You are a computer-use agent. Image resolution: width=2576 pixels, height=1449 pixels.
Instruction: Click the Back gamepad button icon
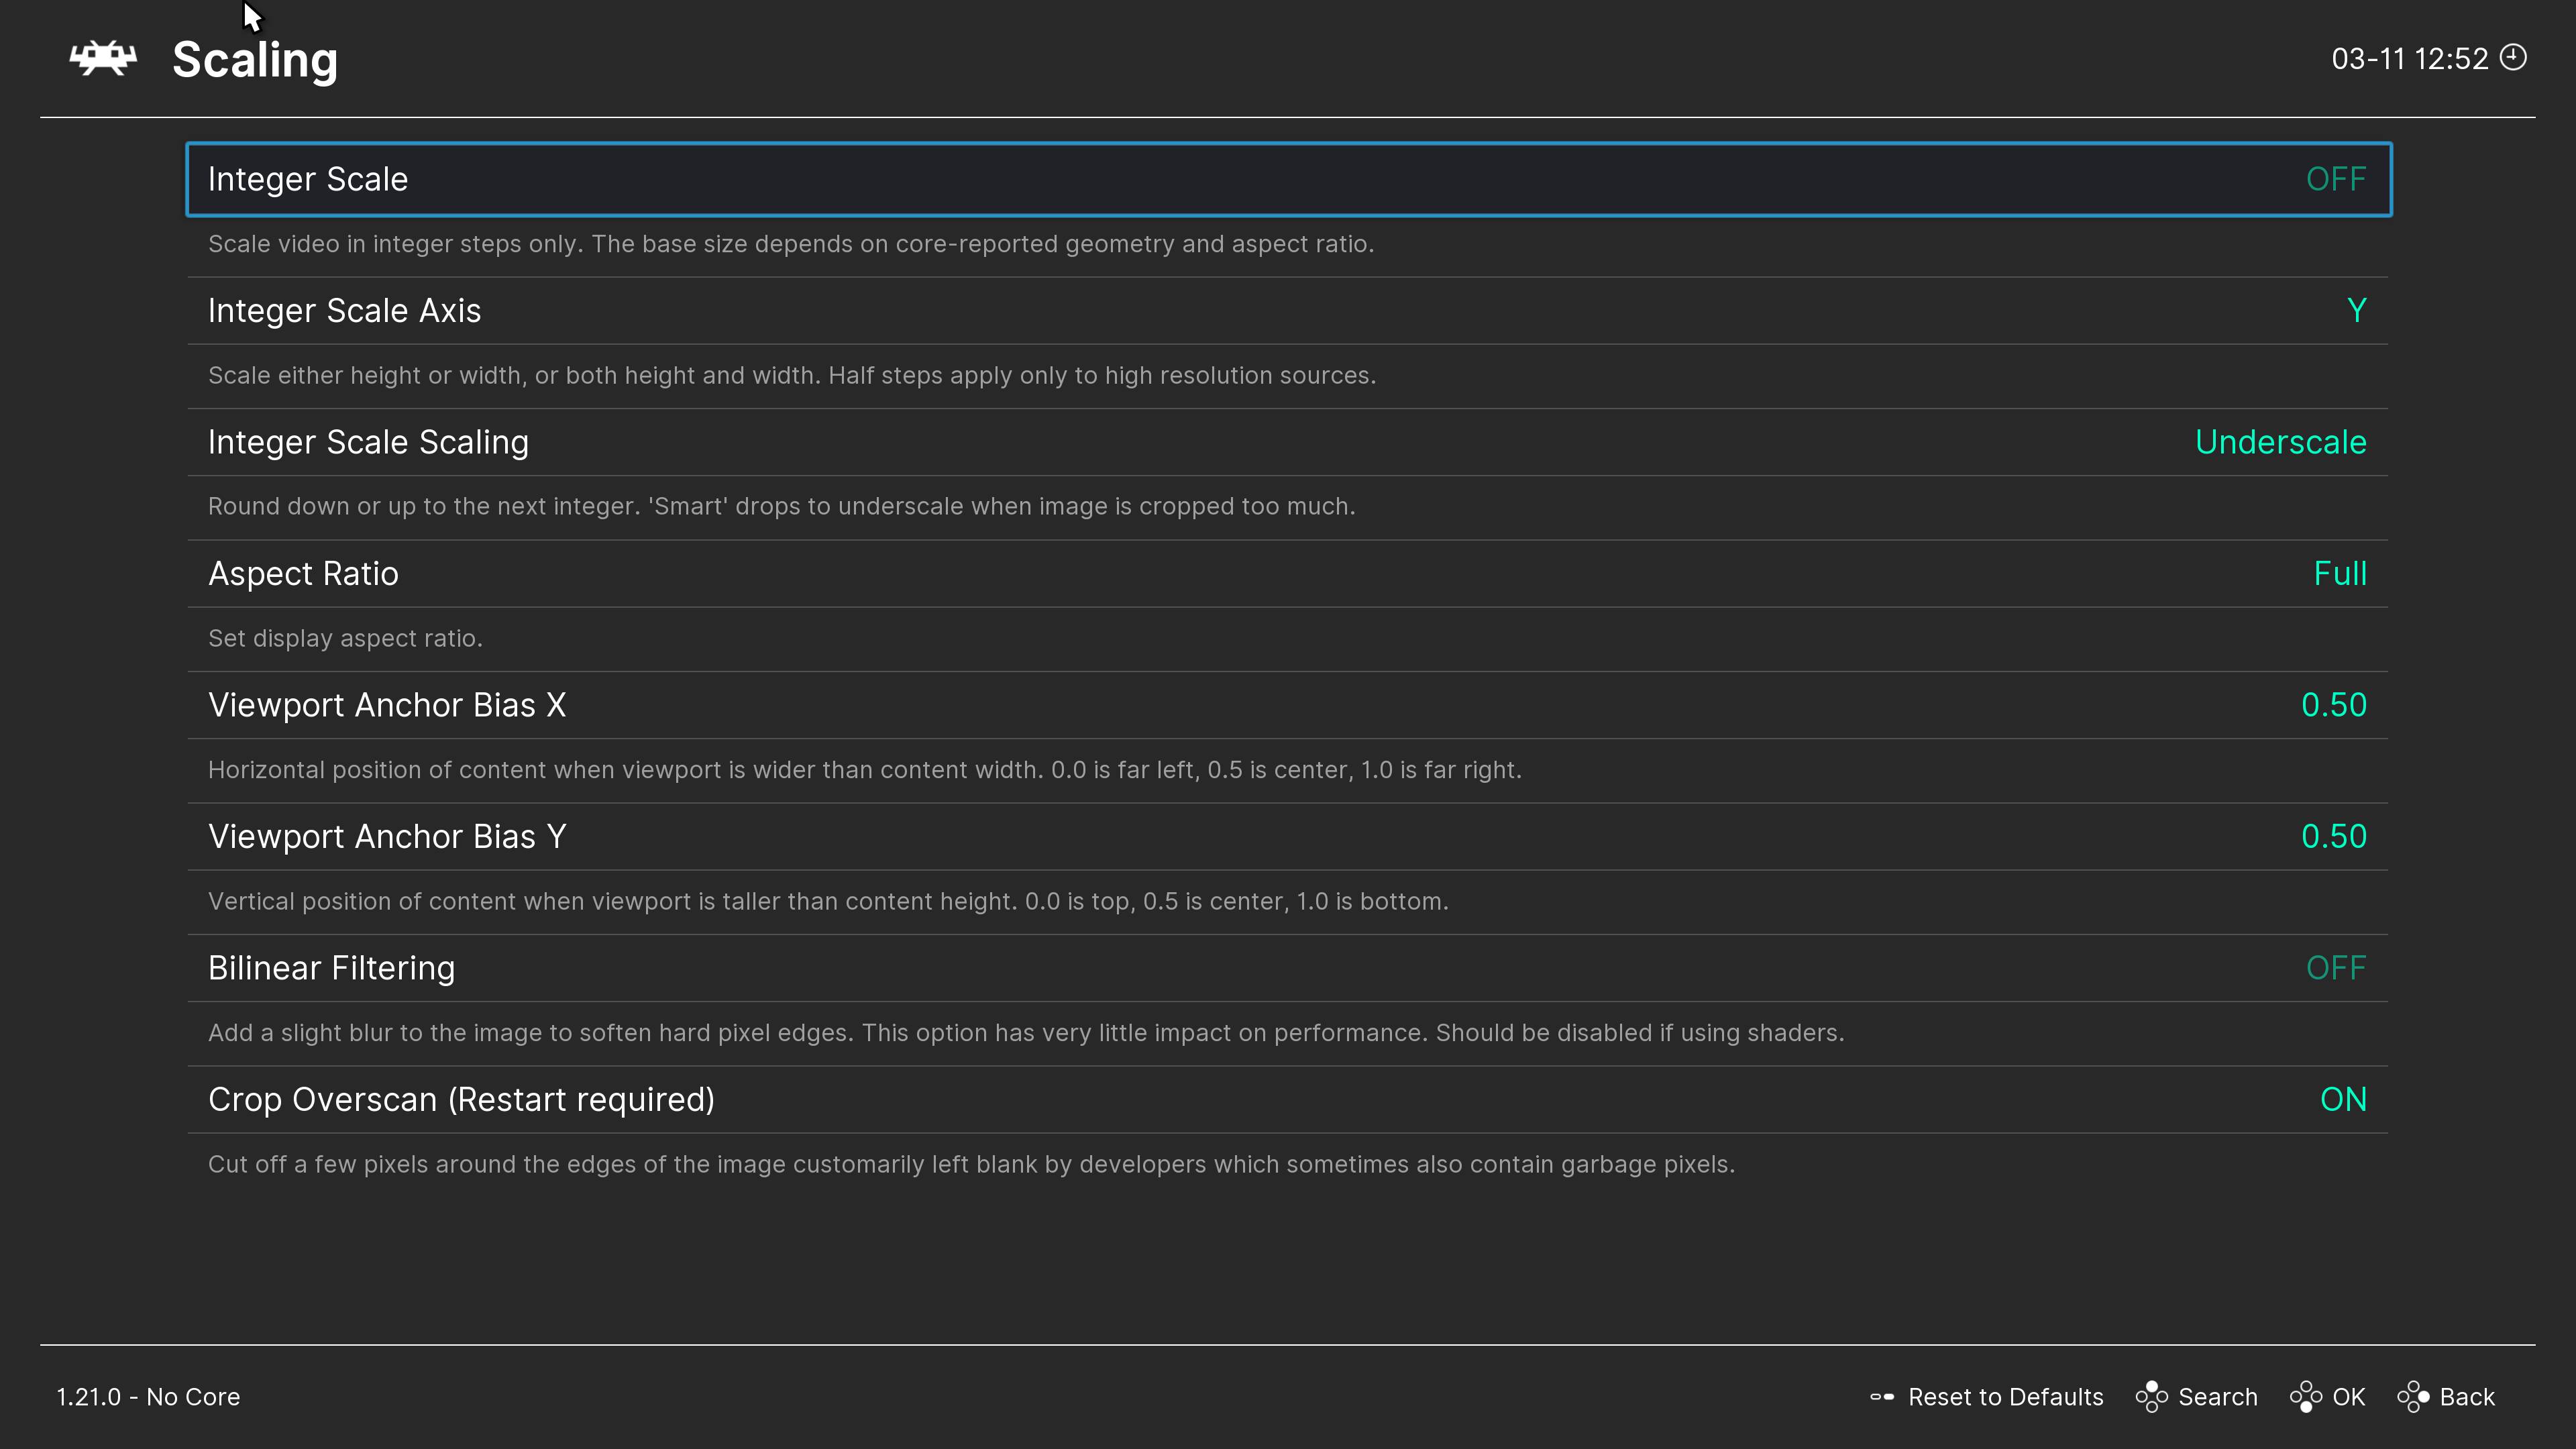[x=2413, y=1397]
